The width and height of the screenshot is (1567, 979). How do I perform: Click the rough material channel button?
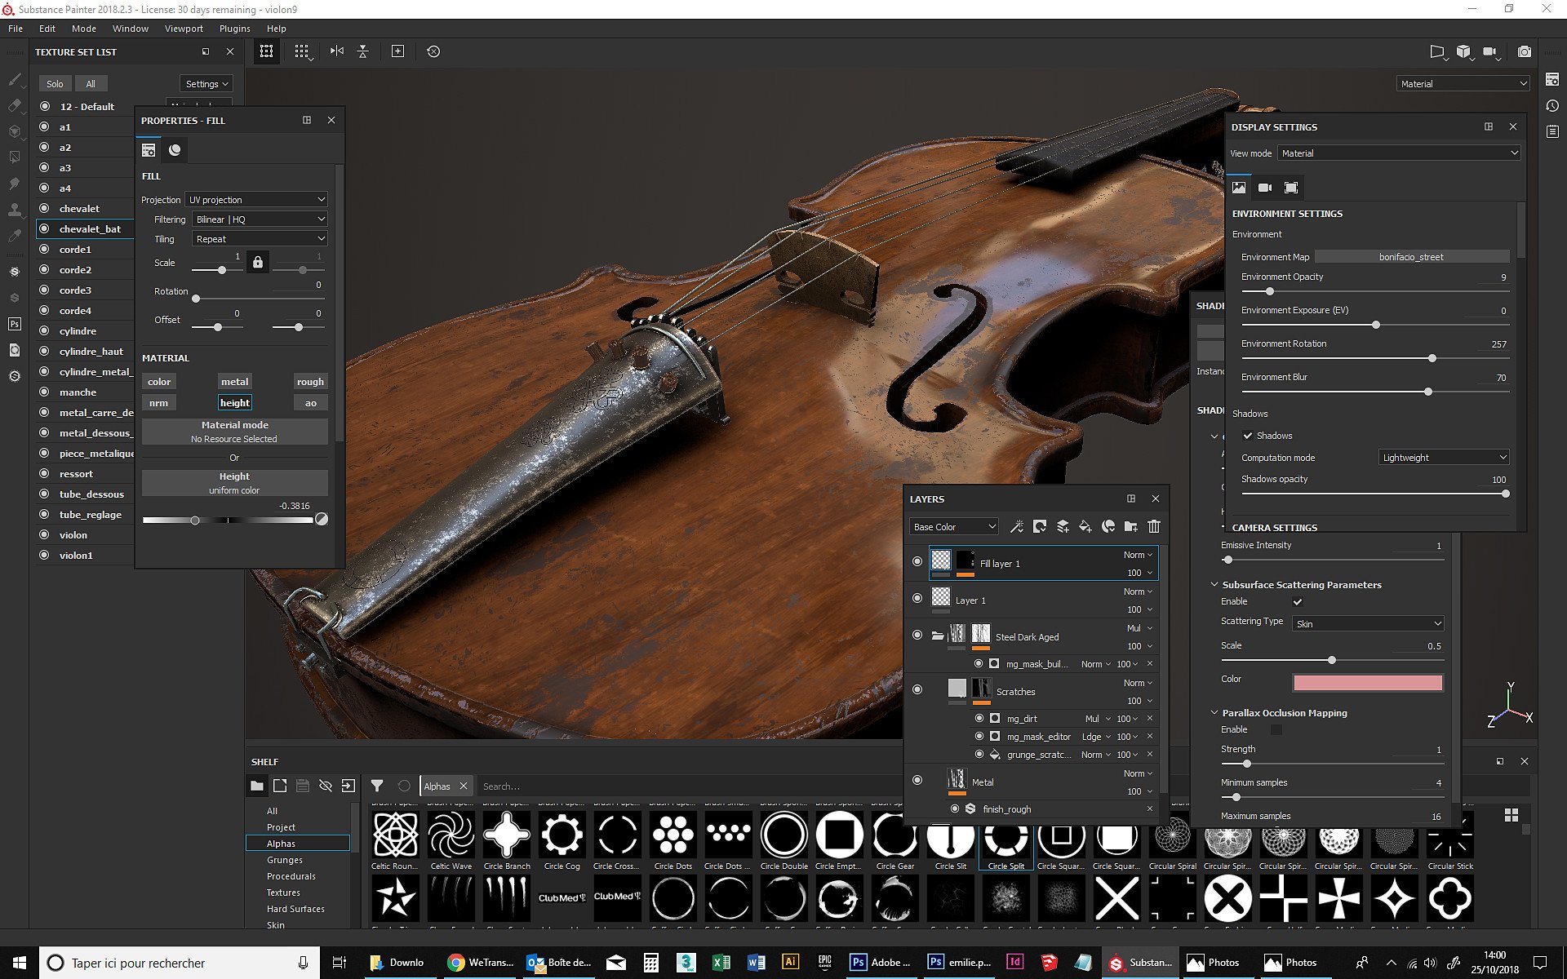coord(310,382)
